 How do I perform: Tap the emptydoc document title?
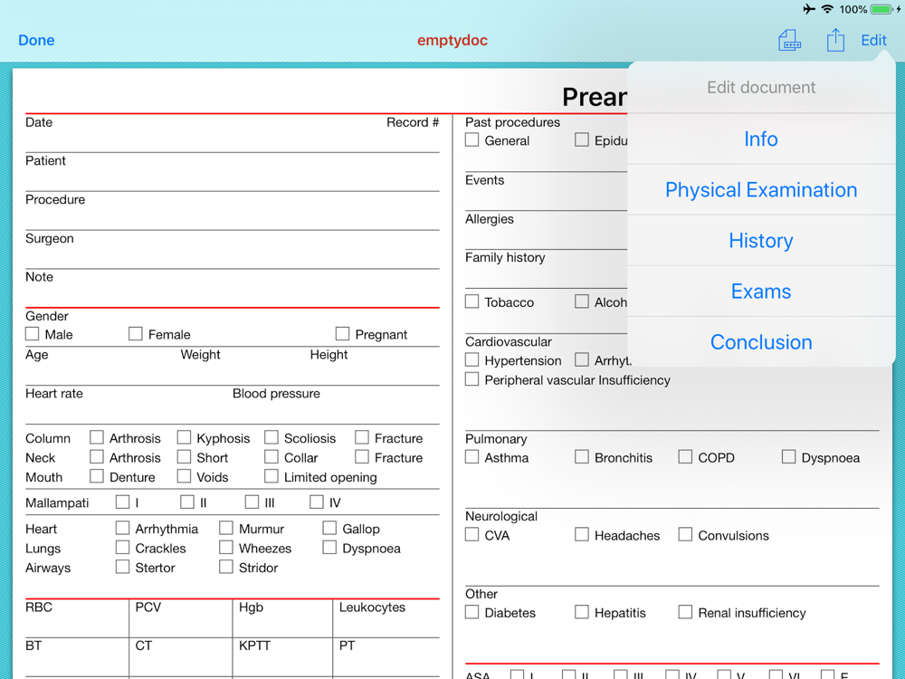(452, 41)
